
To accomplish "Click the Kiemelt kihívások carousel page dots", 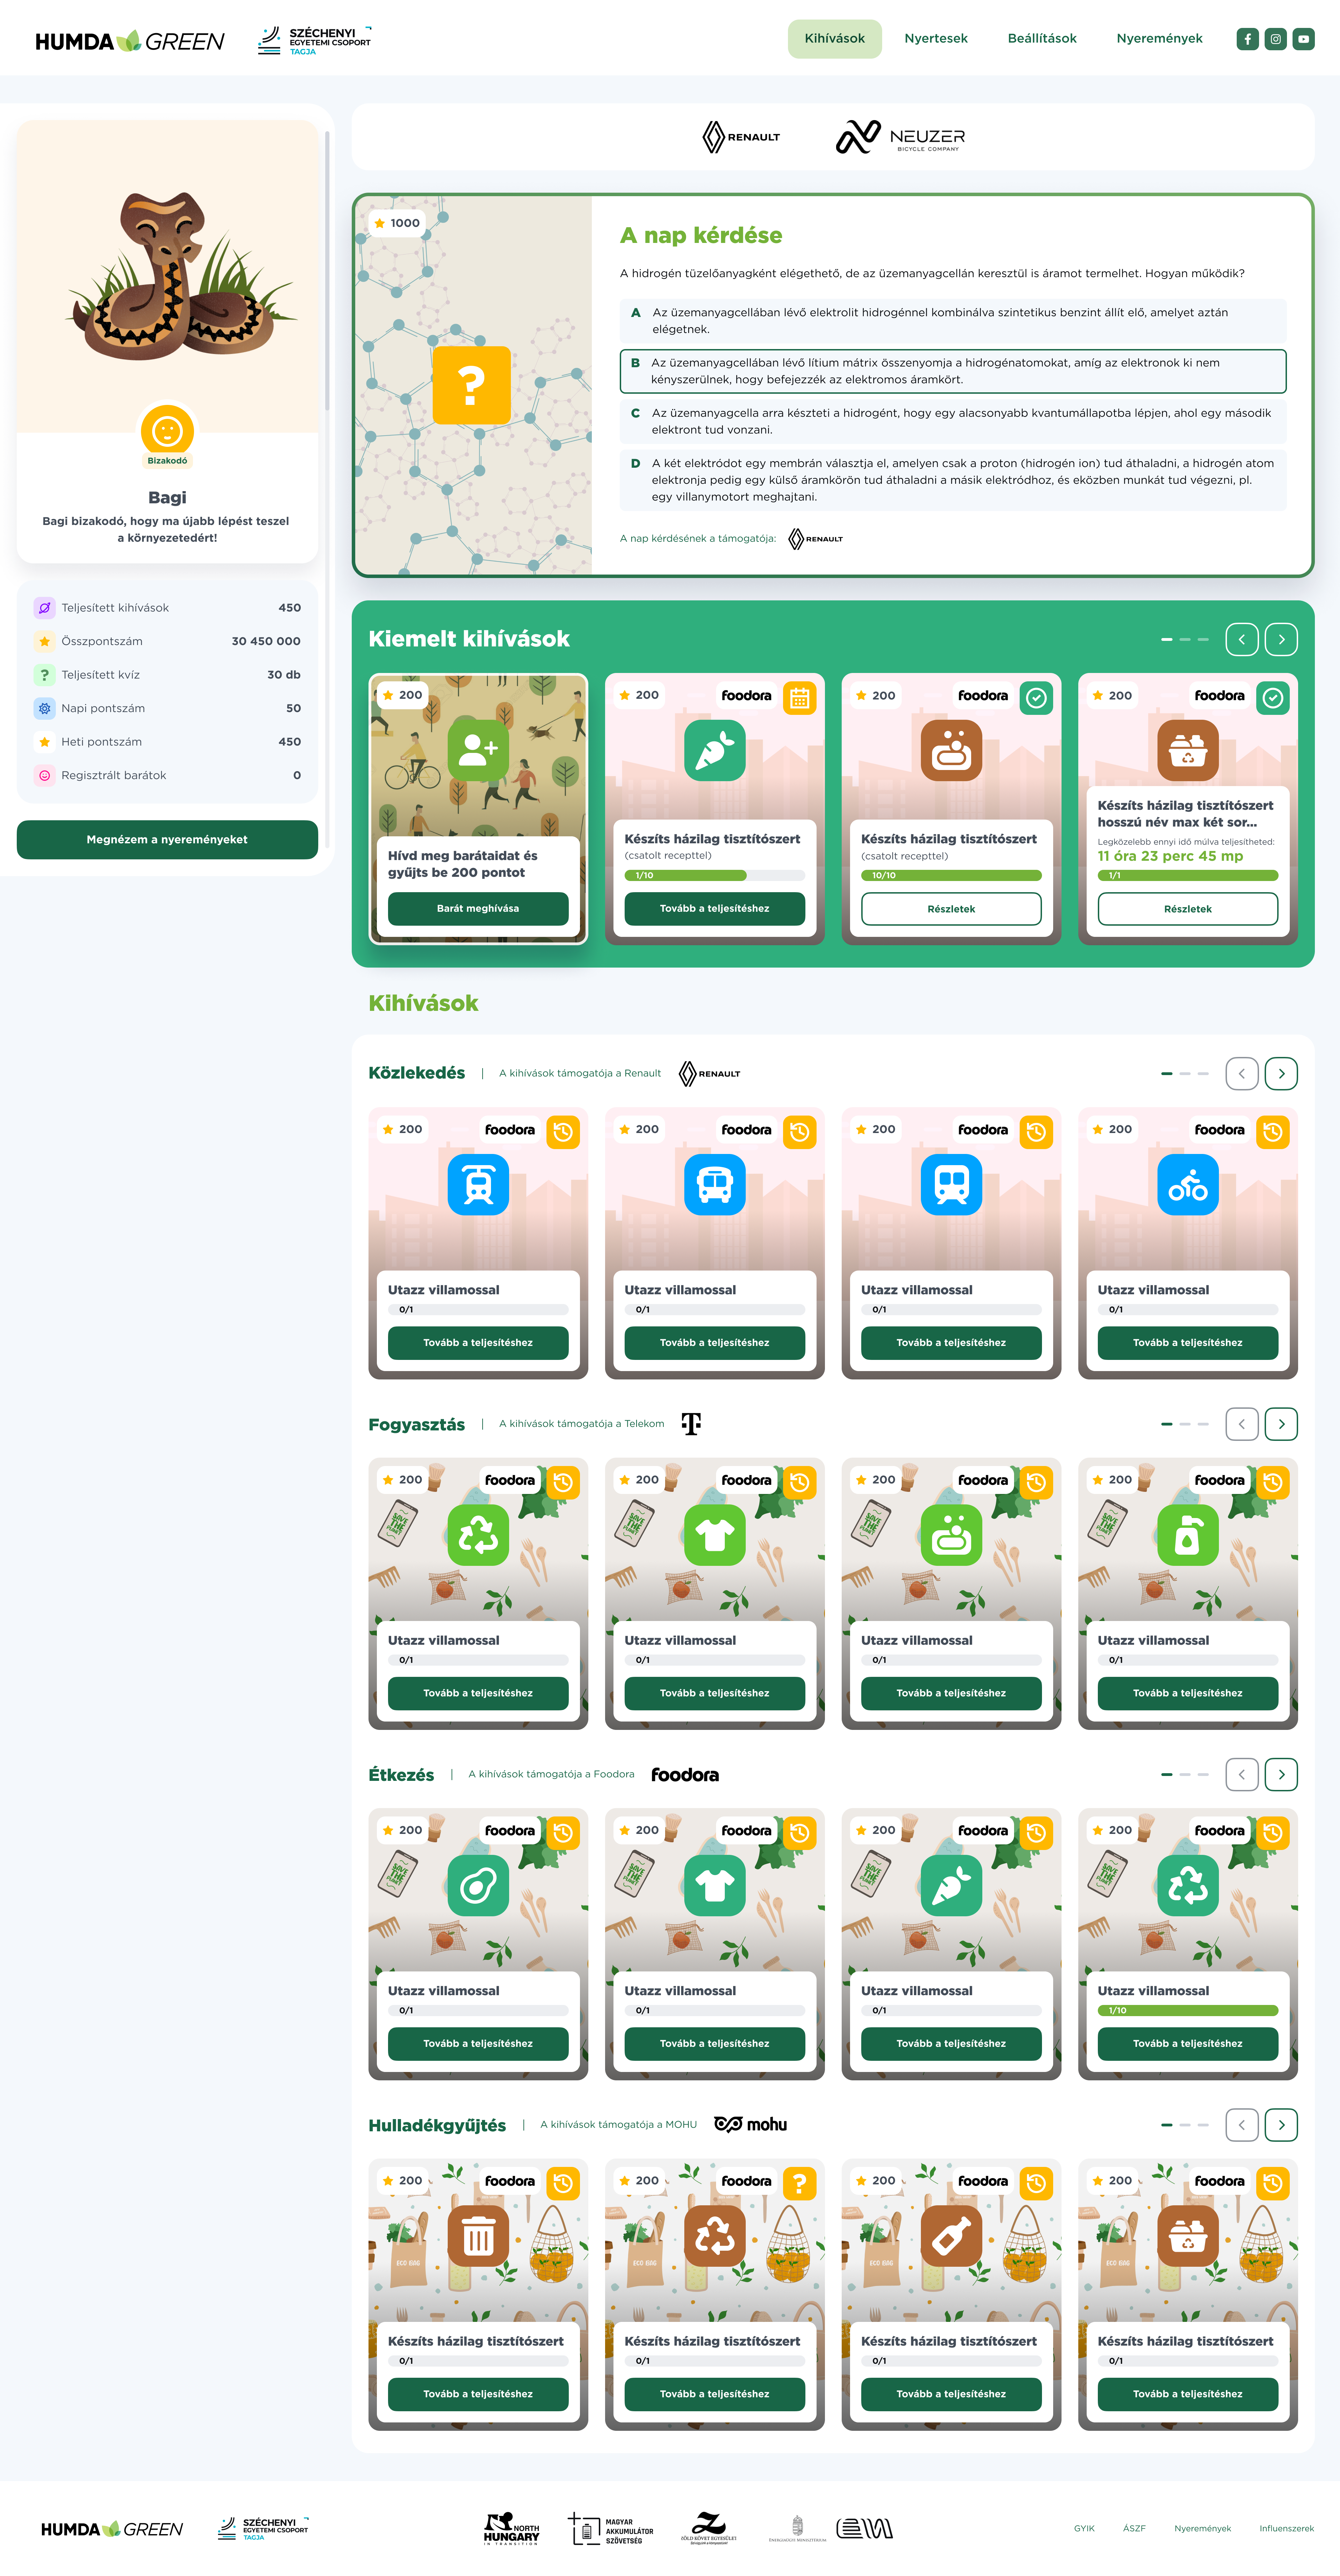I will pyautogui.click(x=1185, y=639).
